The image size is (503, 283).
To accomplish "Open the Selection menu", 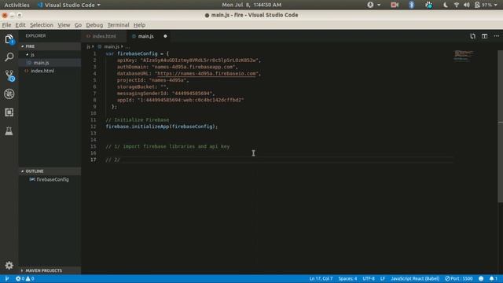I will [42, 25].
